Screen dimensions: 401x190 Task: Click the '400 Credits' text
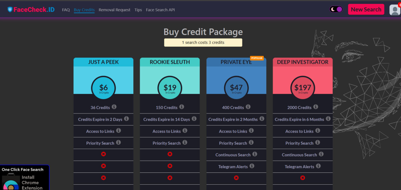[x=233, y=107]
